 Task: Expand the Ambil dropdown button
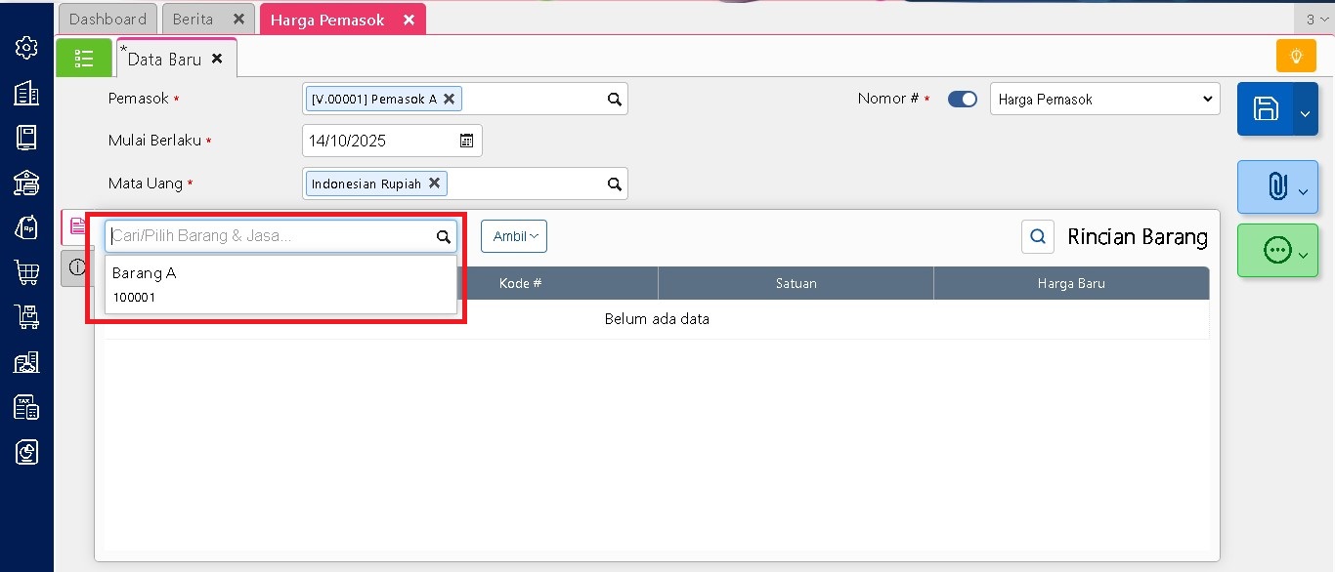pyautogui.click(x=514, y=236)
